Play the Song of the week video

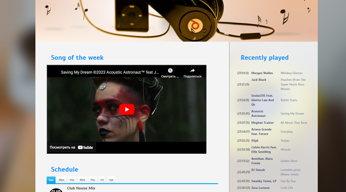point(127,109)
